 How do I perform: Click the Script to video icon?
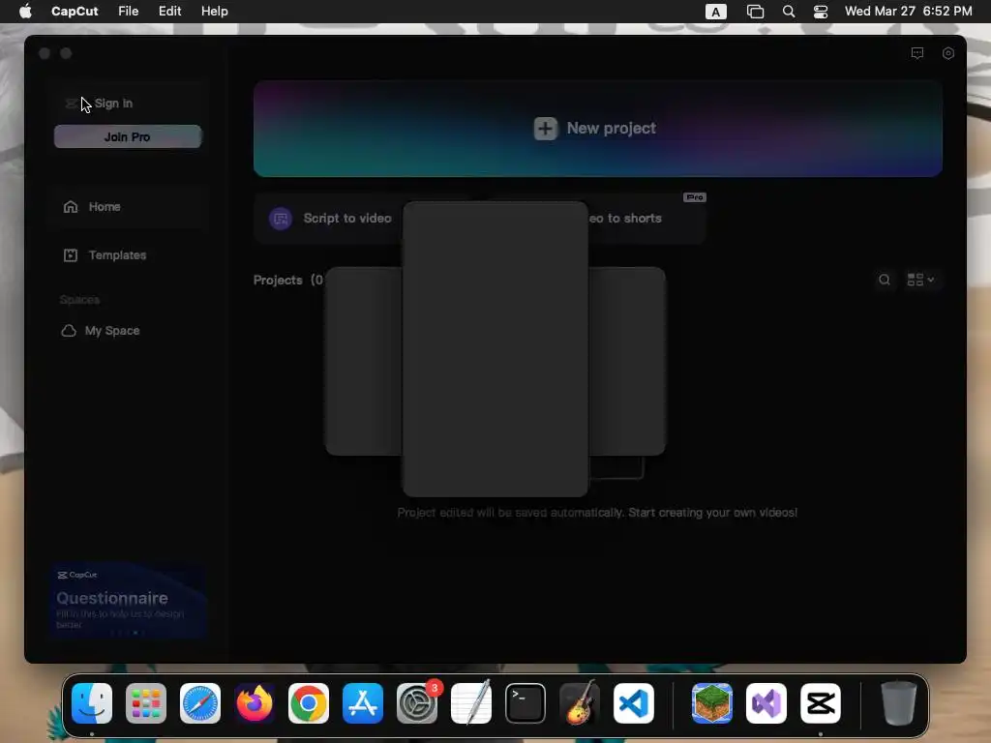click(x=281, y=219)
